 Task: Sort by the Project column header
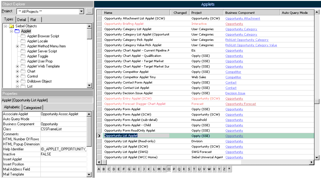(207, 13)
